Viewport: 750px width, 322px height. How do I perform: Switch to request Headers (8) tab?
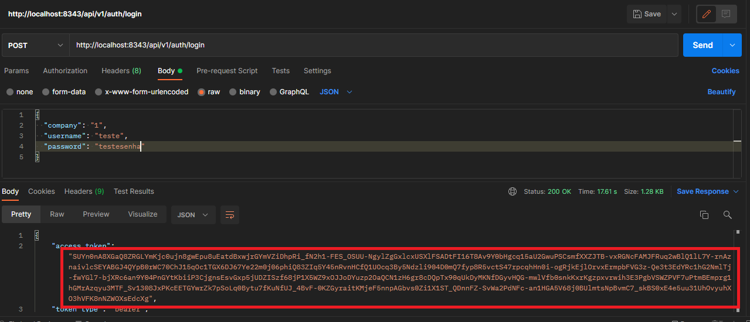point(121,71)
